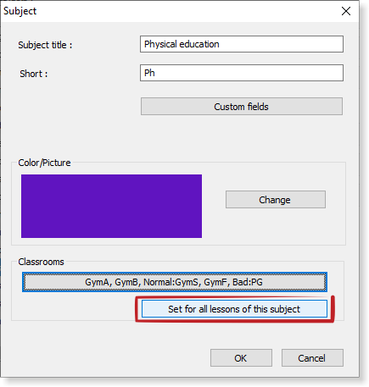Click Set for all lessons of this subject
Image resolution: width=369 pixels, height=387 pixels.
click(x=234, y=309)
